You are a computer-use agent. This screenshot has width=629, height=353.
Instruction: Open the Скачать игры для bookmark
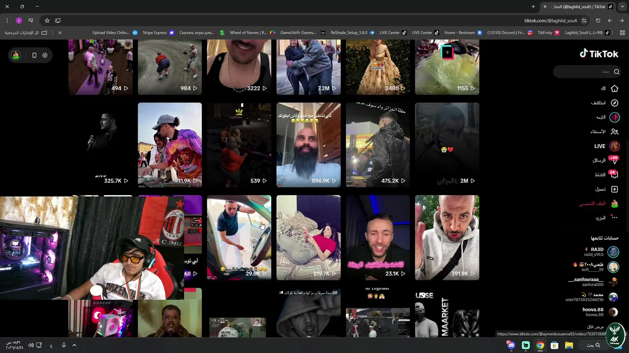click(x=201, y=33)
